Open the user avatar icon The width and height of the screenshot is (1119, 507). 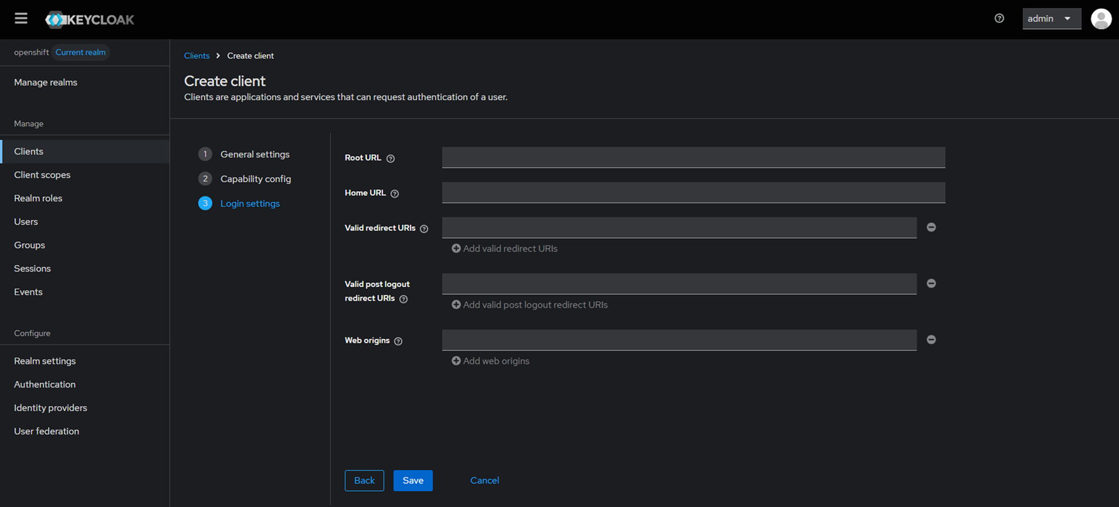[x=1101, y=19]
